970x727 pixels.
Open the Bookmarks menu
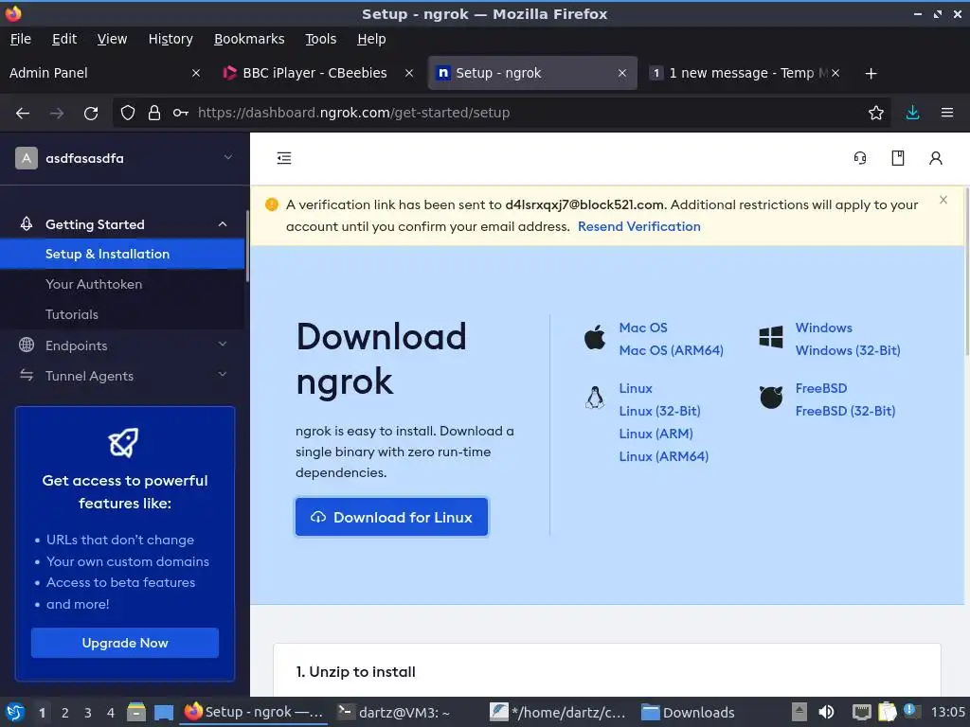click(249, 39)
